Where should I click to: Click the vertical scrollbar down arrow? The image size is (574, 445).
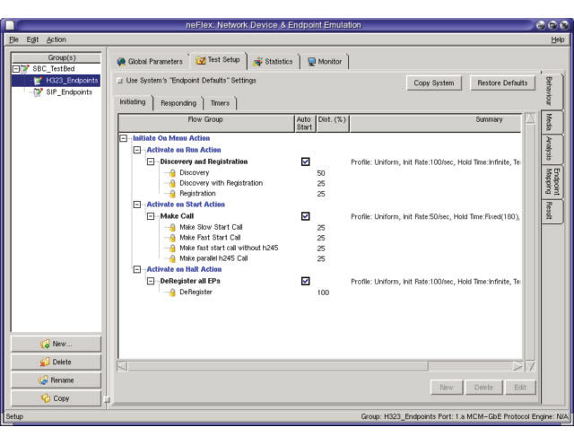[x=530, y=366]
